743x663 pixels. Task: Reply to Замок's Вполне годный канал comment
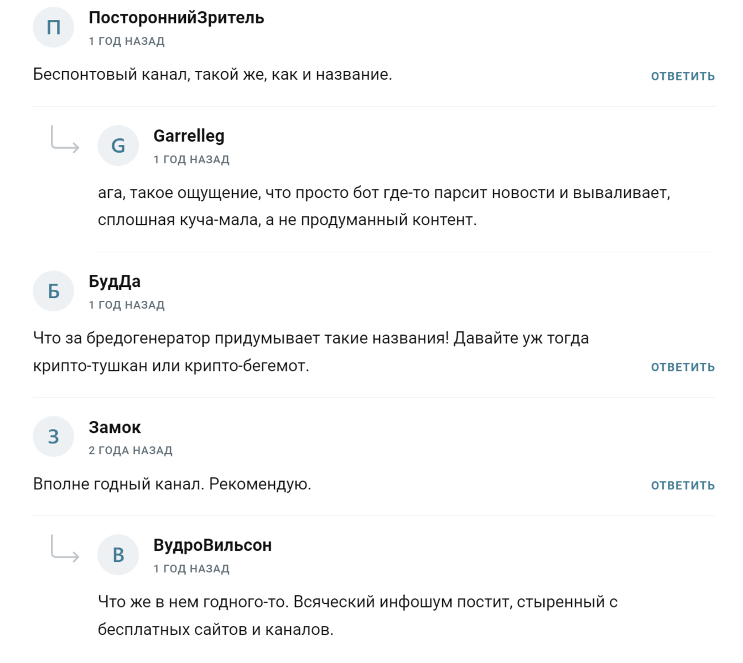[x=683, y=485]
